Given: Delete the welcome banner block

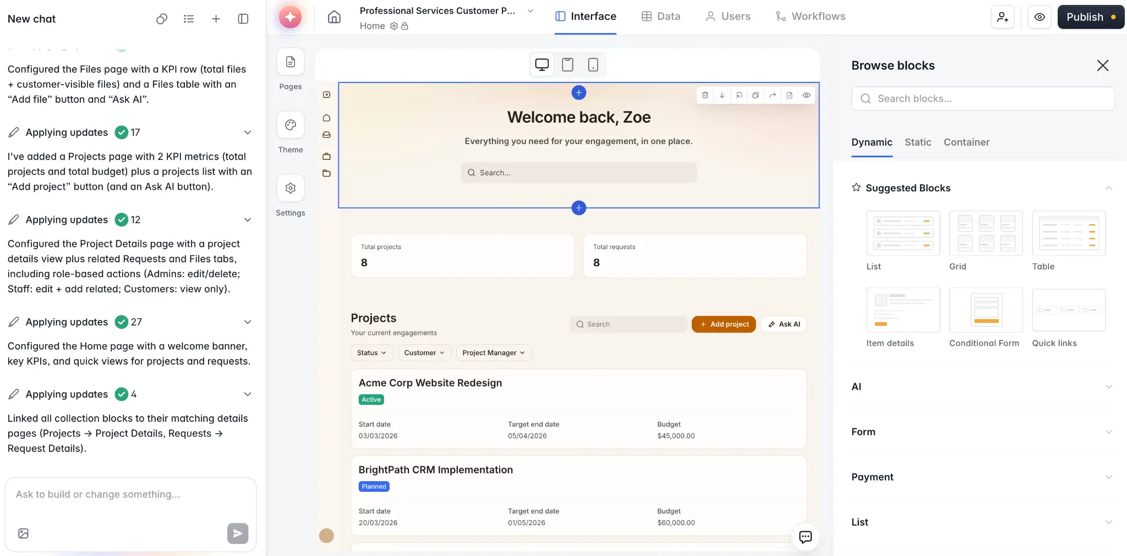Looking at the screenshot, I should pos(705,95).
